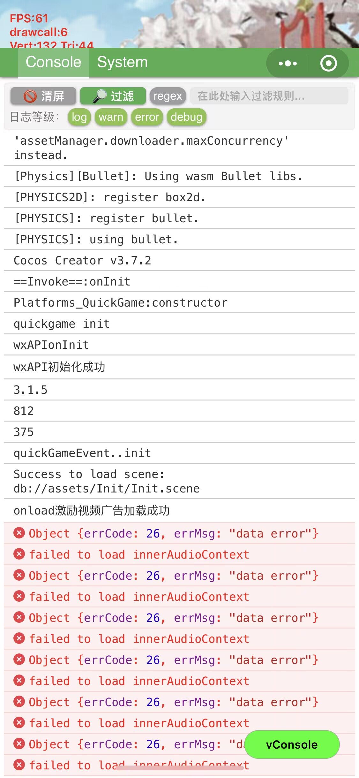Viewport: 359px width, 778px height.
Task: Focus the filter rule input field
Action: [269, 96]
